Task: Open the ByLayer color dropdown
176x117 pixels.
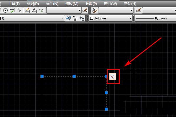Action: click(x=111, y=18)
